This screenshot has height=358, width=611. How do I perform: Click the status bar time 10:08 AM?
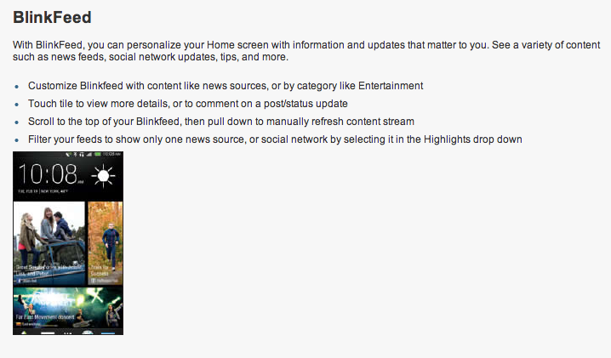click(x=113, y=154)
